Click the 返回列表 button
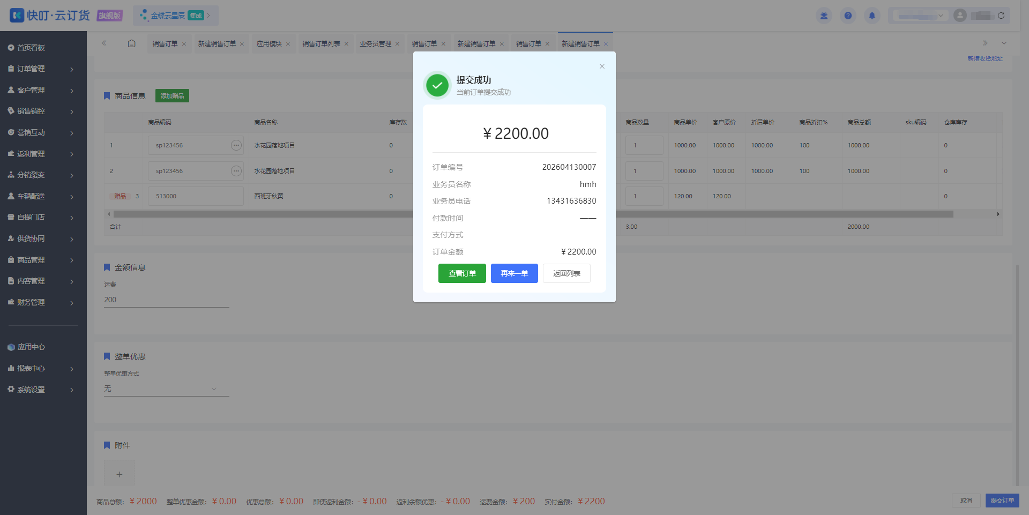Viewport: 1029px width, 515px height. pos(566,273)
